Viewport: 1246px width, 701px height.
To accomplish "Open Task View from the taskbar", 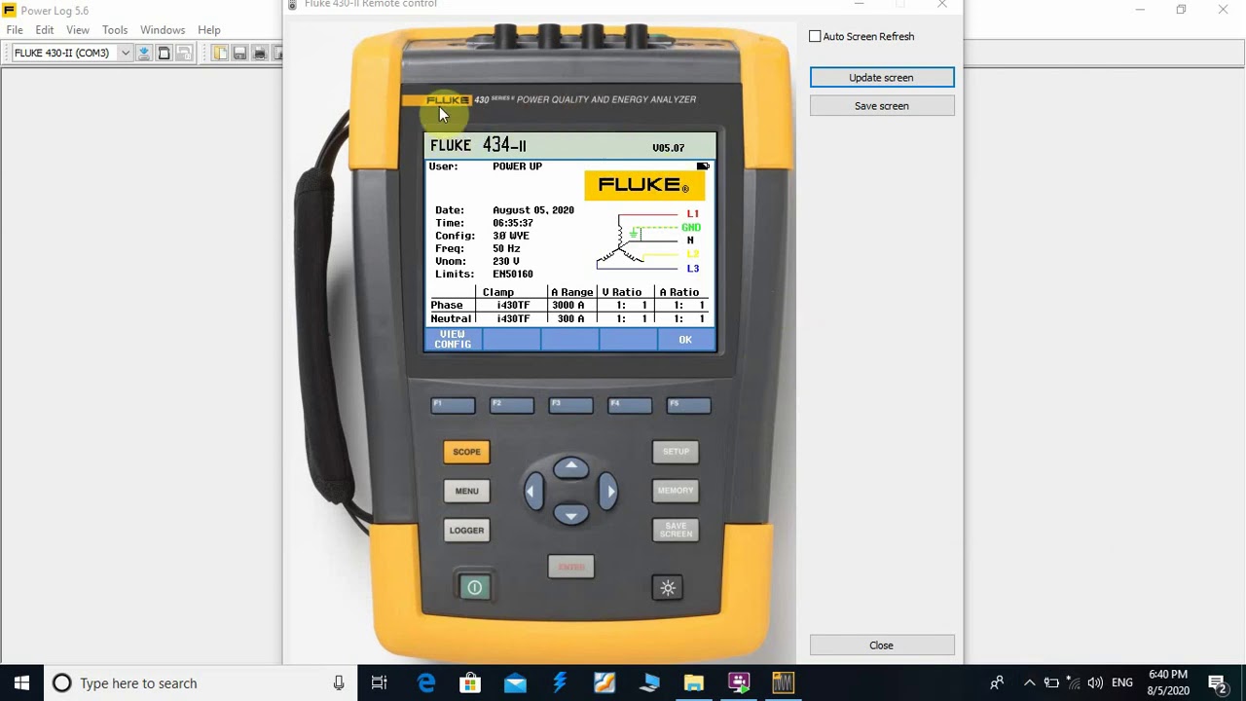I will (380, 683).
